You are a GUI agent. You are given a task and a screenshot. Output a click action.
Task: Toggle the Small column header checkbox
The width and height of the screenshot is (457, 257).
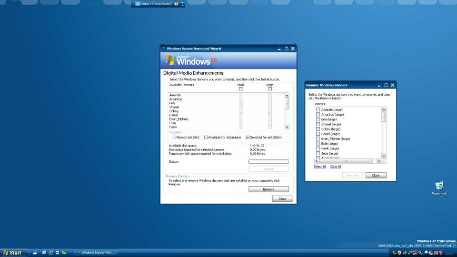pyautogui.click(x=241, y=89)
